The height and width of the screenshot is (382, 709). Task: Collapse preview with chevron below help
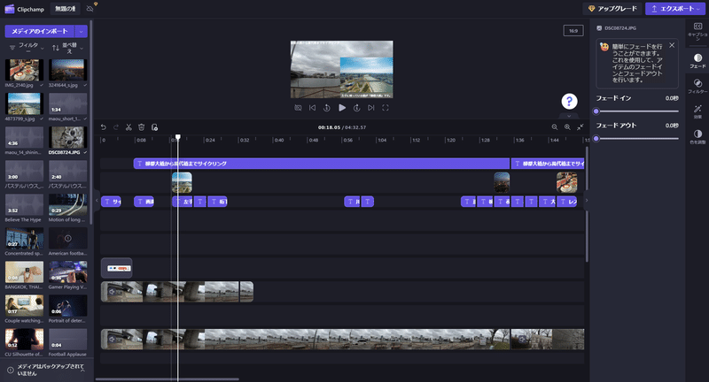[x=569, y=116]
